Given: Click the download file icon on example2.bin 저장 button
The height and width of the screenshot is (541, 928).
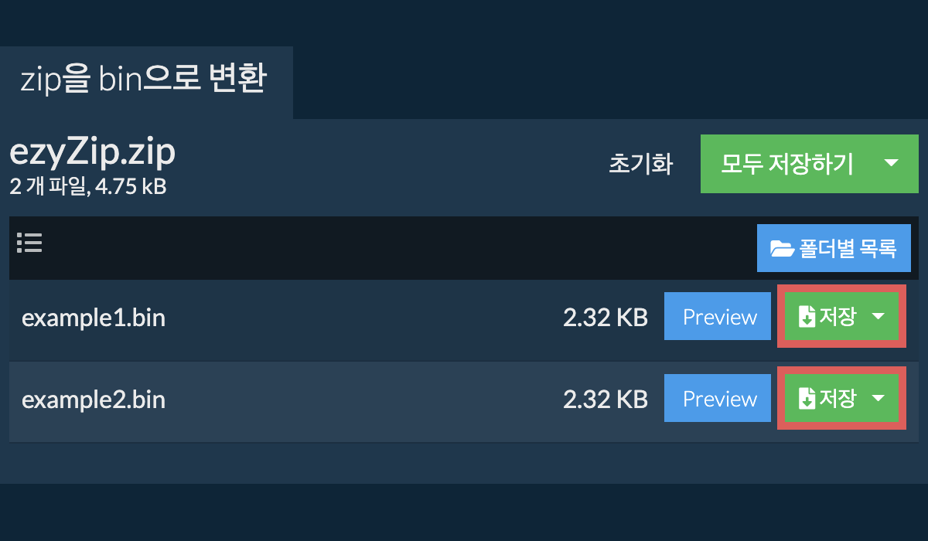Looking at the screenshot, I should pos(807,398).
